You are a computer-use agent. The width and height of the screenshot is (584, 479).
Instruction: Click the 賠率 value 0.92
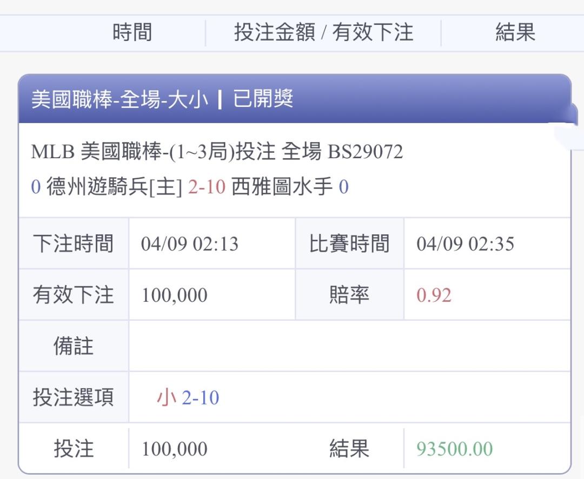click(434, 295)
